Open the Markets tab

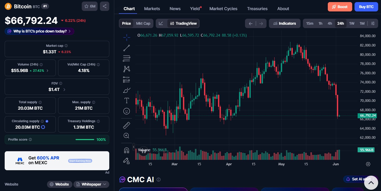(152, 9)
